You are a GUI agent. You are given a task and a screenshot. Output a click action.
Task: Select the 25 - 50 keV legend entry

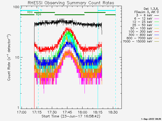point(146,25)
